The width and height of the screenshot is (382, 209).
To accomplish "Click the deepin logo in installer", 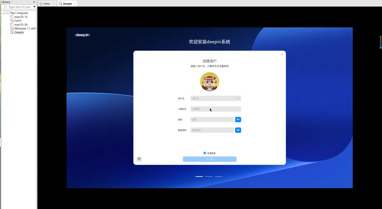I will 82,35.
